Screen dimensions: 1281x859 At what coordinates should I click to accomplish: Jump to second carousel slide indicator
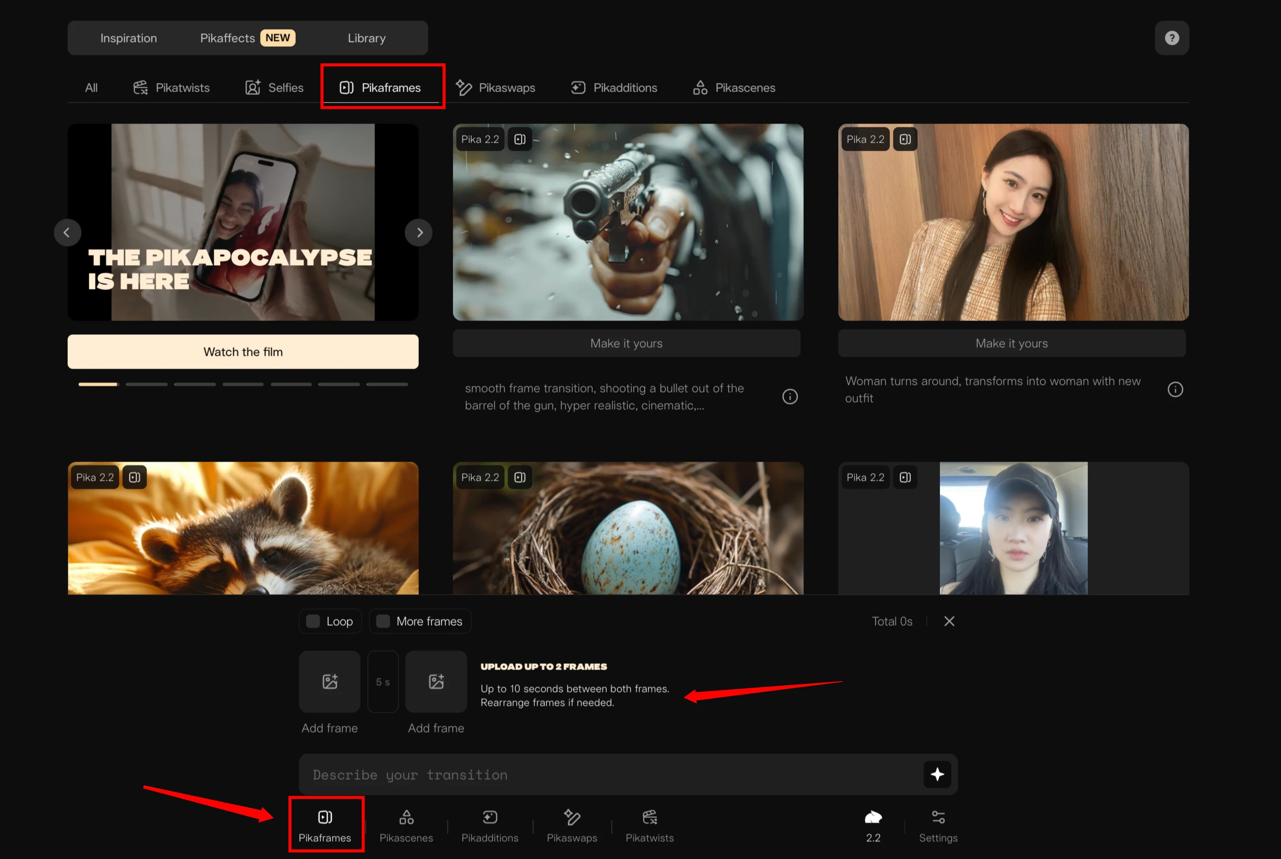[147, 384]
